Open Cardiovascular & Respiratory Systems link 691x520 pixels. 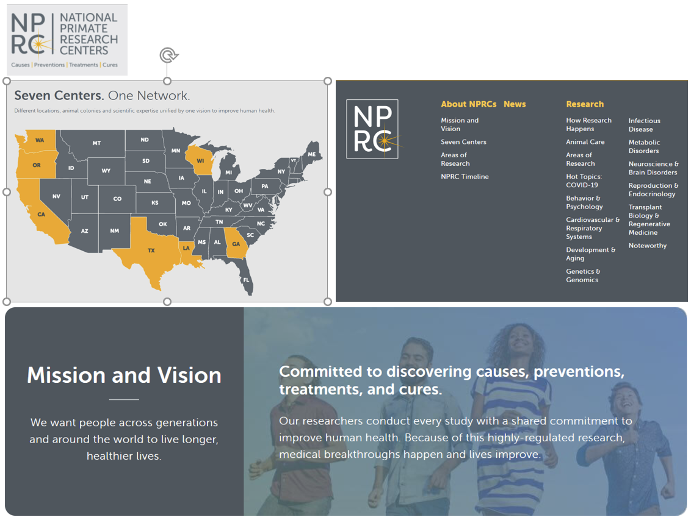tap(593, 228)
